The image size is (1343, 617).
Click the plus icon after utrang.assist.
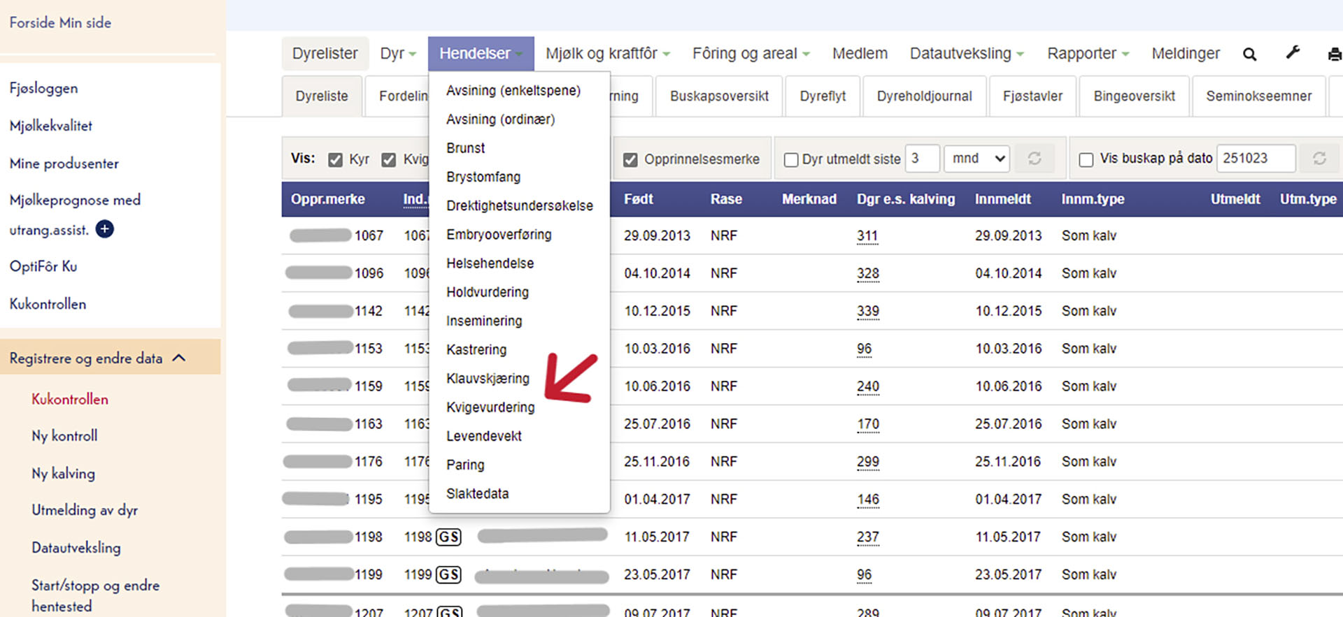(x=105, y=228)
